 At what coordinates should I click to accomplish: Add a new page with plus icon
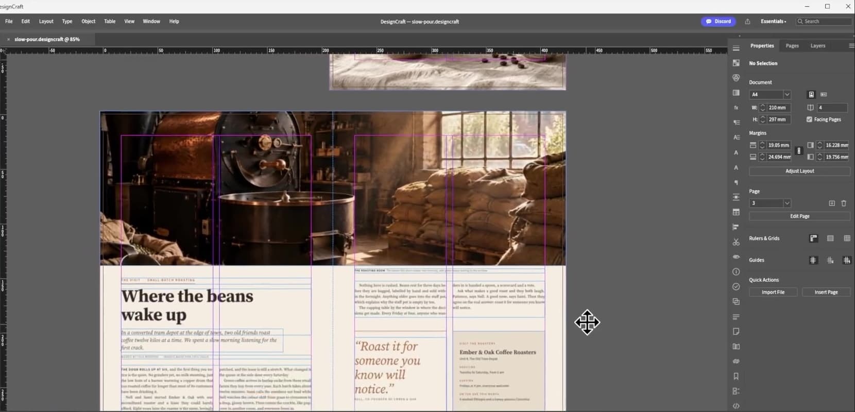tap(832, 203)
